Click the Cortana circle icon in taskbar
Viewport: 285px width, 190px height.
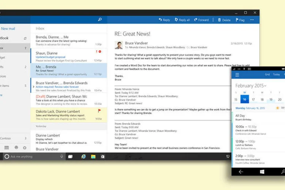coord(7,157)
